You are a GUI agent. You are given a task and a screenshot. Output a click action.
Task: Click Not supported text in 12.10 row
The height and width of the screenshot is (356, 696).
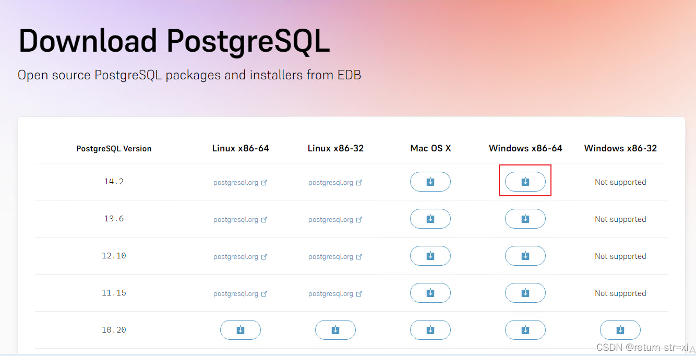(620, 256)
